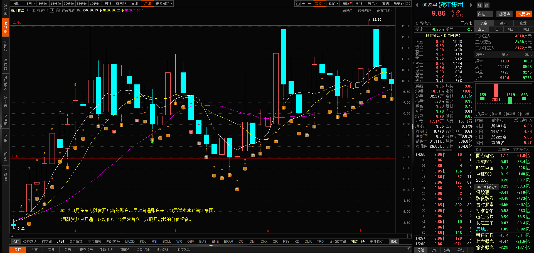
Task: Enter full screen chart mode icon
Action: [x=408, y=4]
